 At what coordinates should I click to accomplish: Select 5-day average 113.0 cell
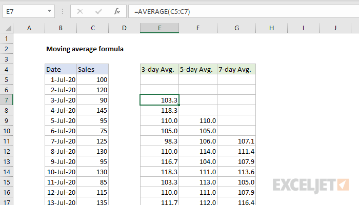tap(198, 182)
